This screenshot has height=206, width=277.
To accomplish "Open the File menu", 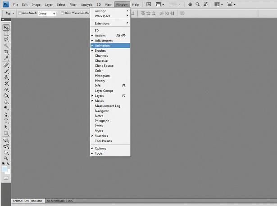I will 16,5.
